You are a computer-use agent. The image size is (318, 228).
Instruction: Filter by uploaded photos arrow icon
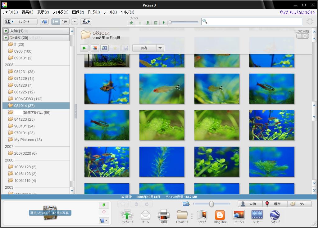140,23
